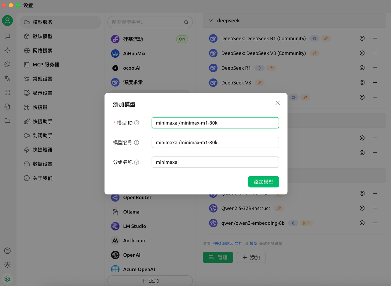Screen dimensions: 391x286
Task: Open the knowledge base sidebar icon
Action: tap(7, 106)
